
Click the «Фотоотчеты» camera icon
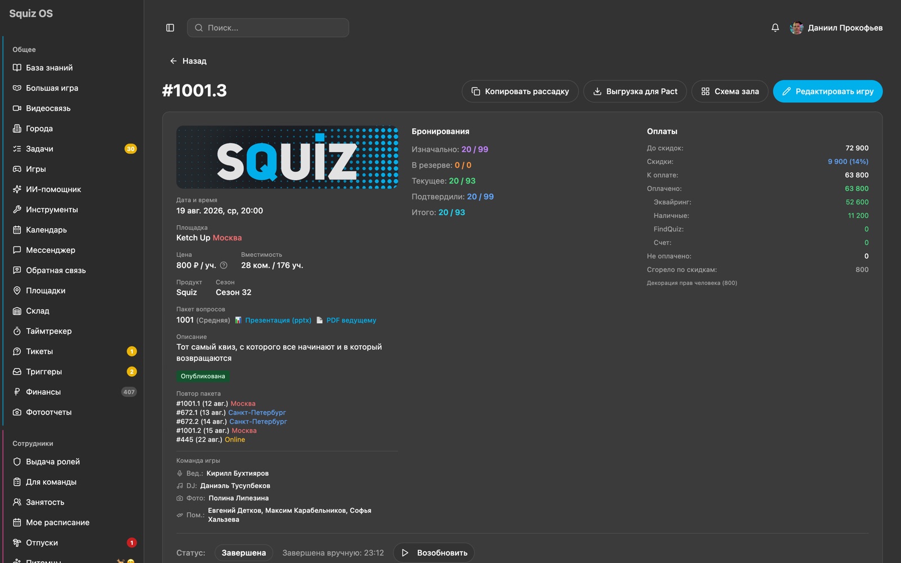click(x=17, y=412)
